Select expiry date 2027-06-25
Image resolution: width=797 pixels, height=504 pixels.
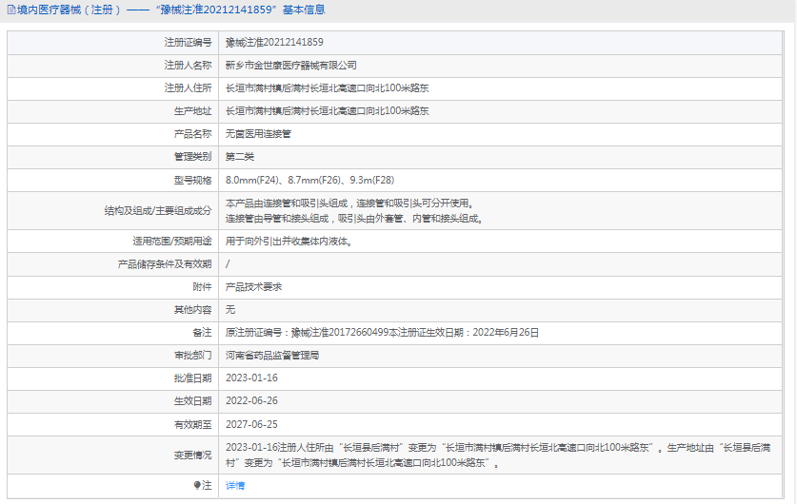tap(251, 425)
